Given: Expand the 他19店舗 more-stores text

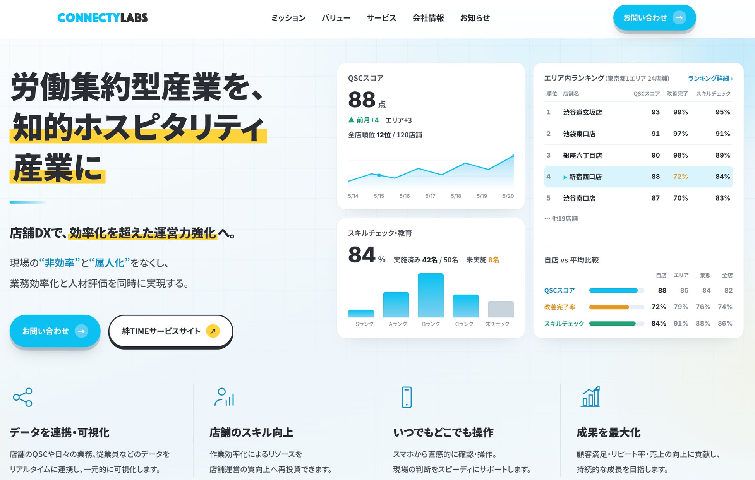Looking at the screenshot, I should 561,218.
